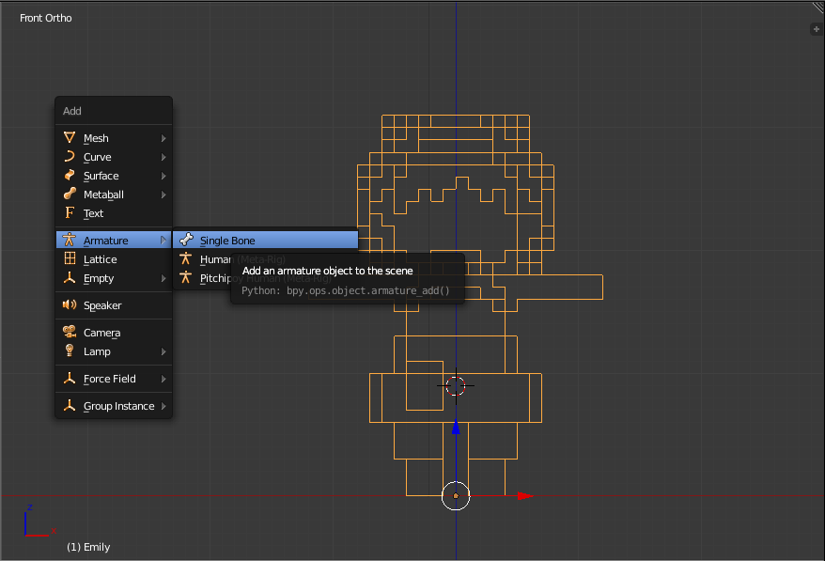The height and width of the screenshot is (561, 825).
Task: Click the 3D cursor crosshair
Action: [x=456, y=386]
